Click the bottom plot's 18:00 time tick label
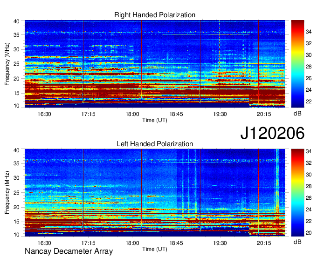 tap(132, 243)
